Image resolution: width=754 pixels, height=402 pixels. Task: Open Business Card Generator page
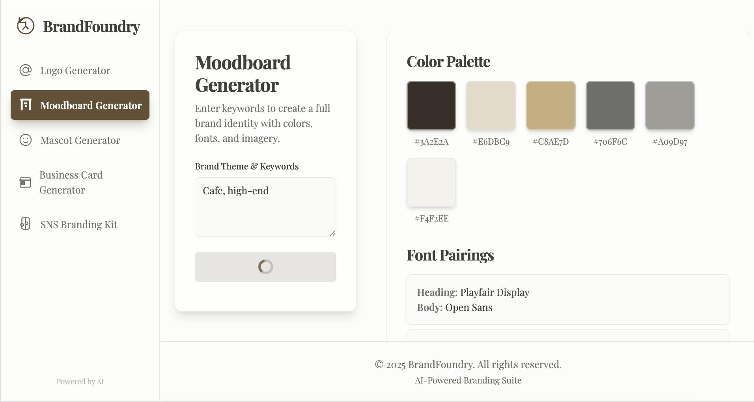(x=71, y=182)
